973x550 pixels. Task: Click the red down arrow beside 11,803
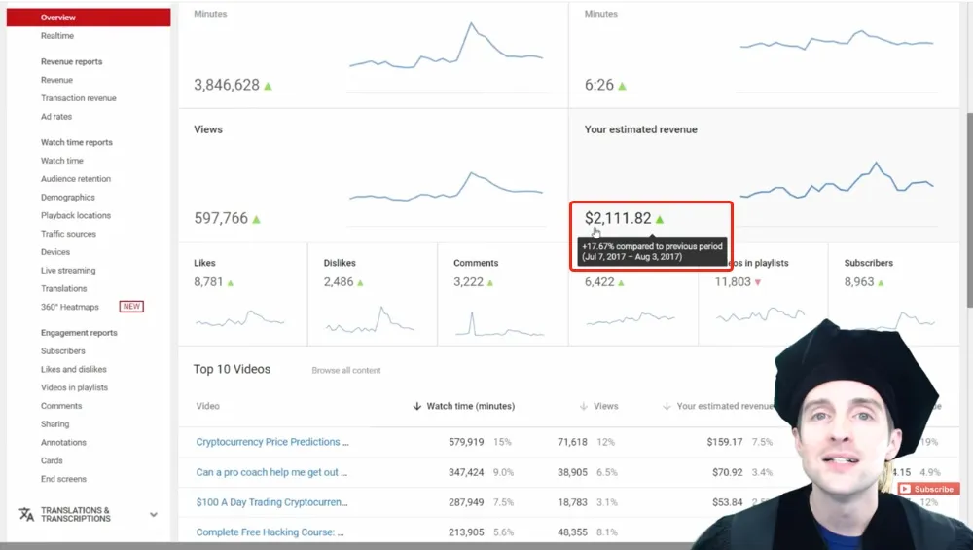pos(758,282)
